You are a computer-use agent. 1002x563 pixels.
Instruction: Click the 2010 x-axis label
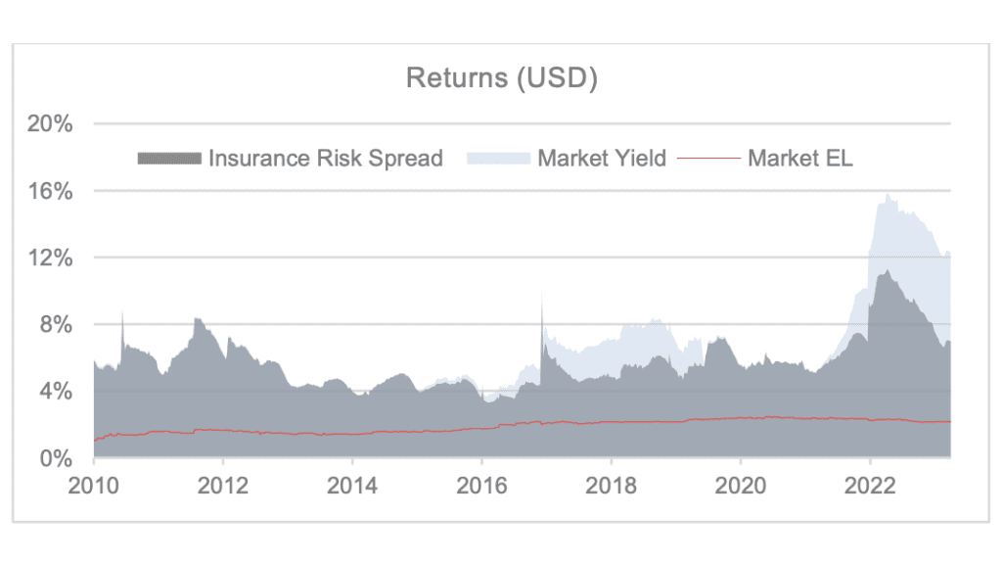94,487
